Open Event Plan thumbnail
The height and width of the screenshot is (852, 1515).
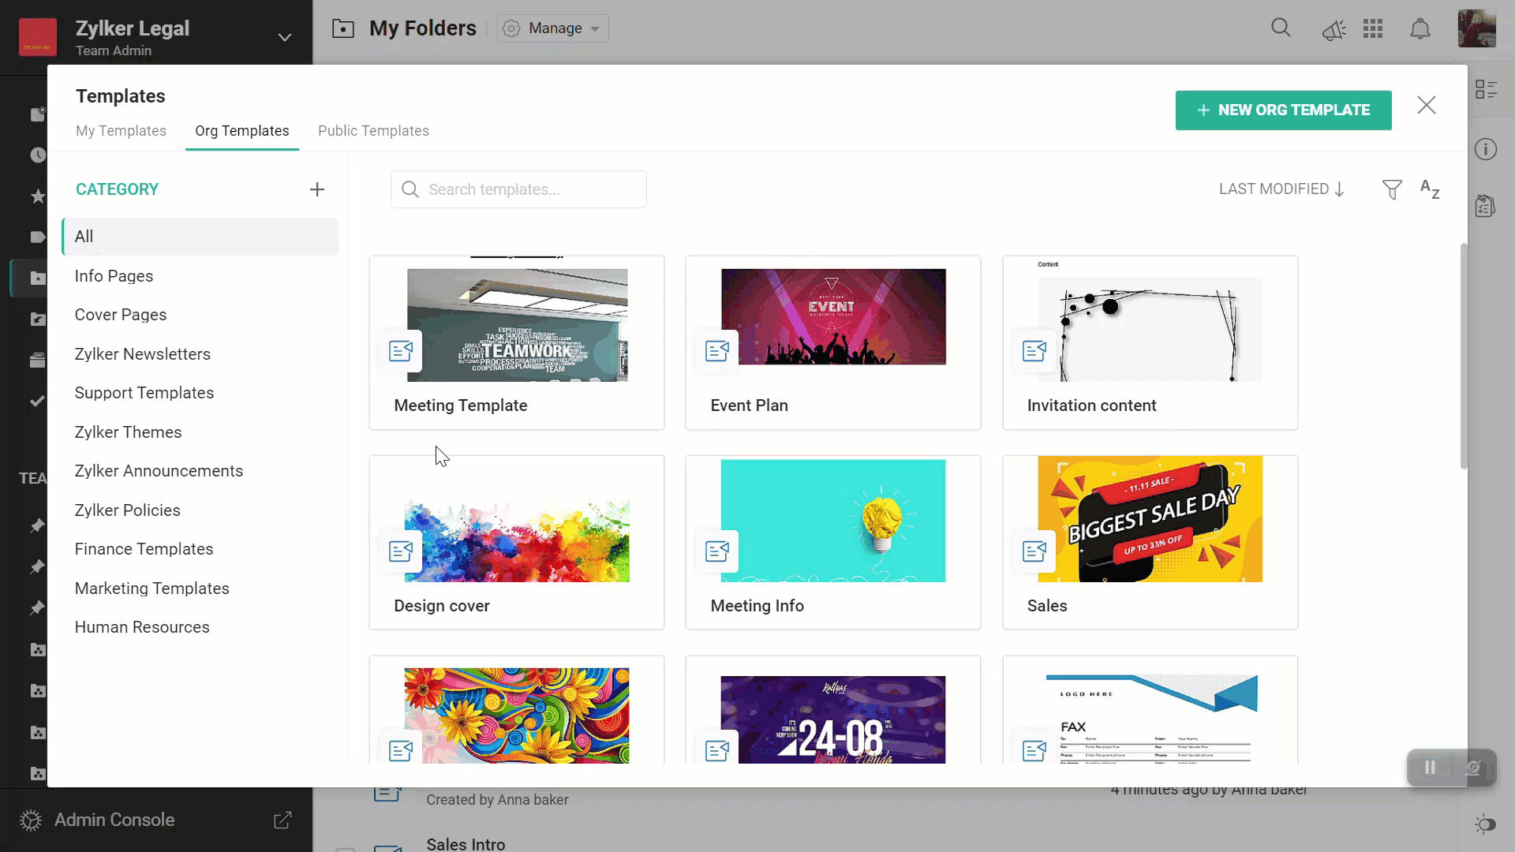[x=833, y=316]
